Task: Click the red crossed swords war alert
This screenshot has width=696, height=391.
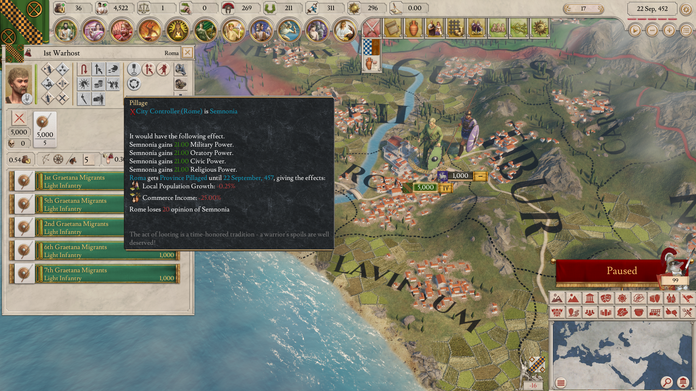Action: point(372,28)
